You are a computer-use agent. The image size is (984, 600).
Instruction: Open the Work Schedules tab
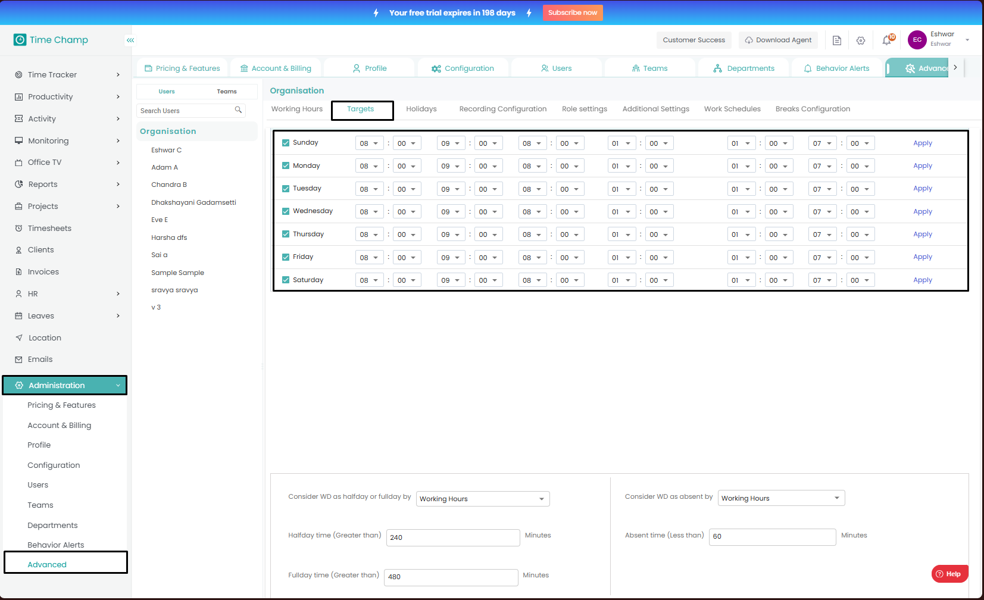pos(732,109)
